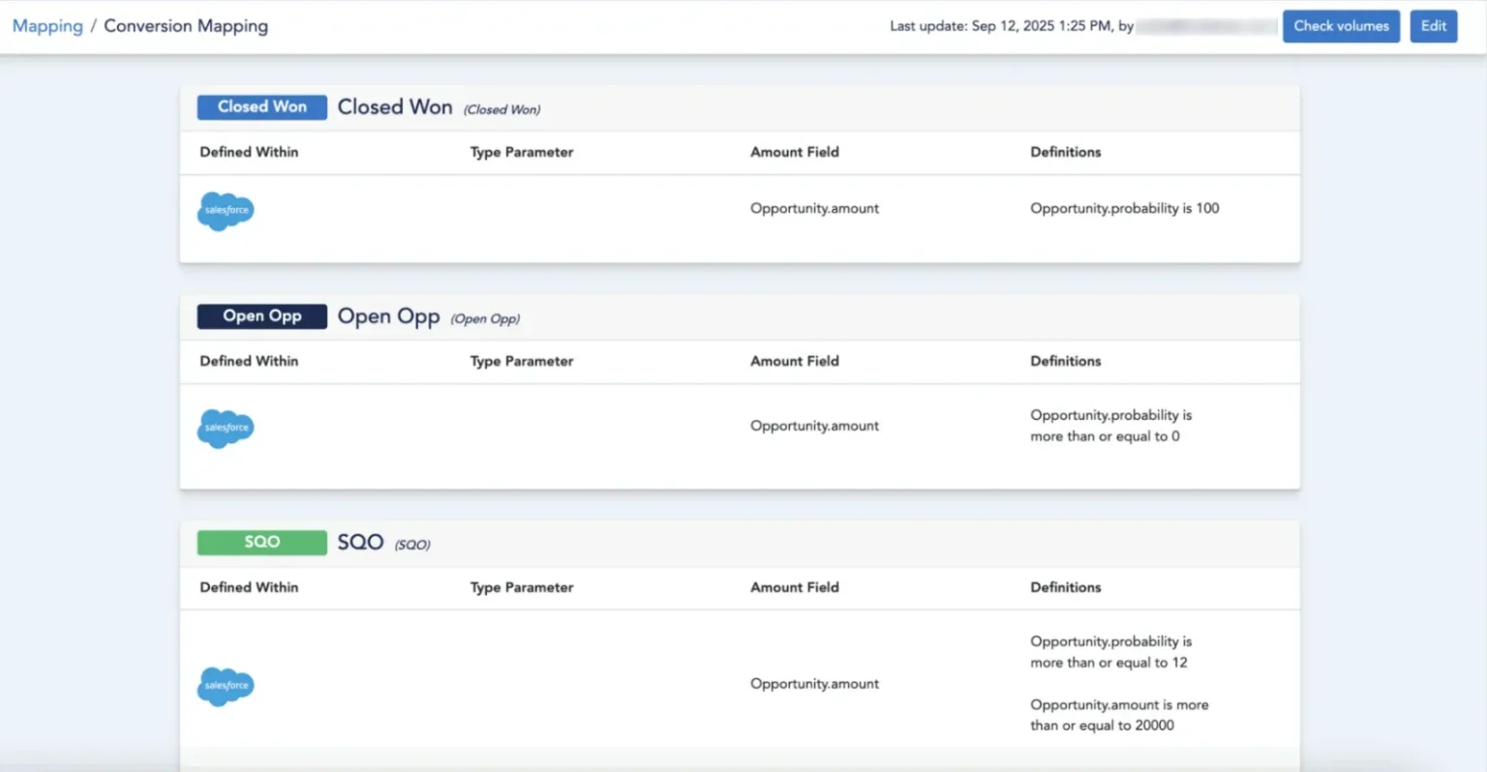The height and width of the screenshot is (772, 1487).
Task: Click the large SQO card heading
Action: pos(361,543)
